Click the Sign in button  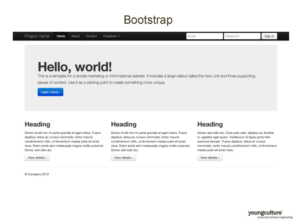click(x=269, y=36)
